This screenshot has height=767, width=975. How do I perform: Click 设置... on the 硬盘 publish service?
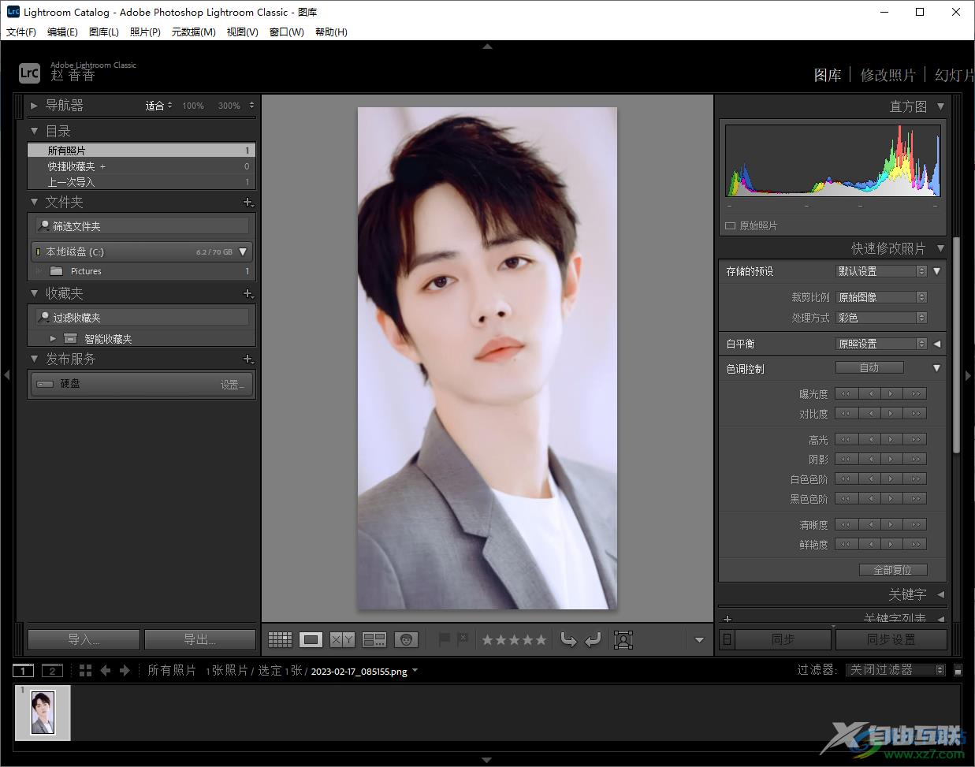pyautogui.click(x=233, y=385)
